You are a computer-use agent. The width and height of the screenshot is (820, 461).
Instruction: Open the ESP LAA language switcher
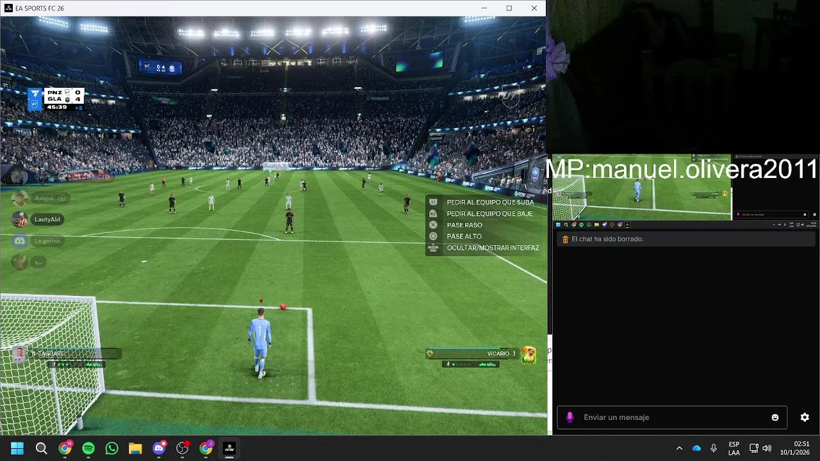pos(734,448)
